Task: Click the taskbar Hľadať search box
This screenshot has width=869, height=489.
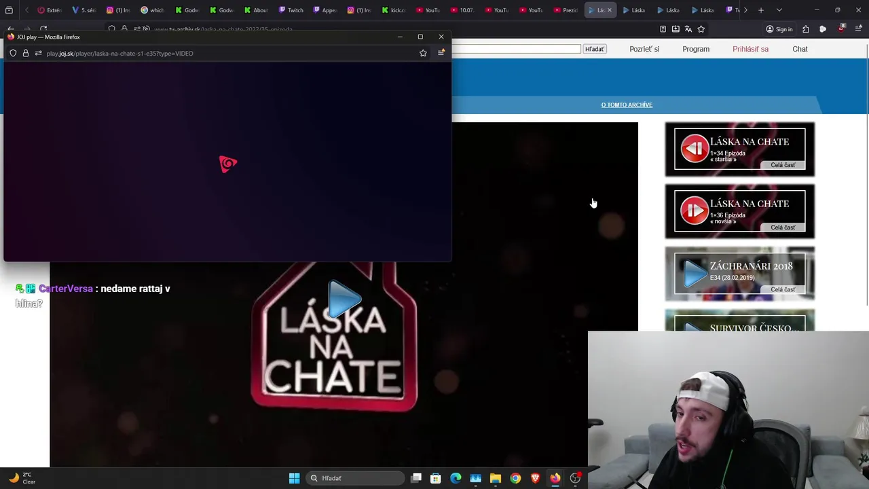Action: [x=356, y=478]
